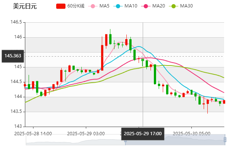Image resolution: width=249 pixels, height=149 pixels.
Task: Click the 2025-05-28 14:00 x-axis label
Action: (x=33, y=134)
